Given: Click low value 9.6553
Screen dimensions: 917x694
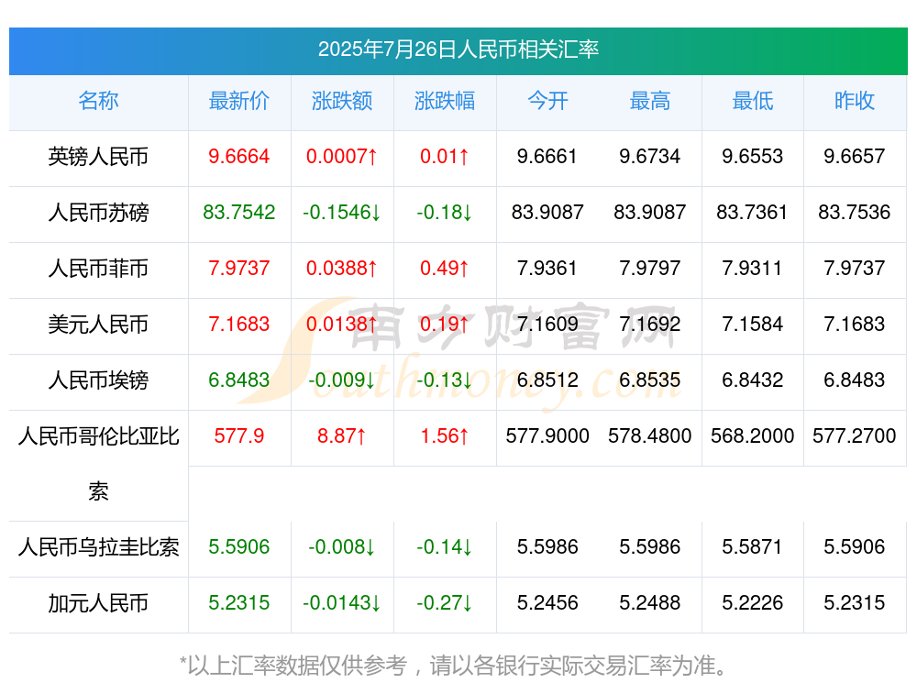Looking at the screenshot, I should click(x=752, y=156).
